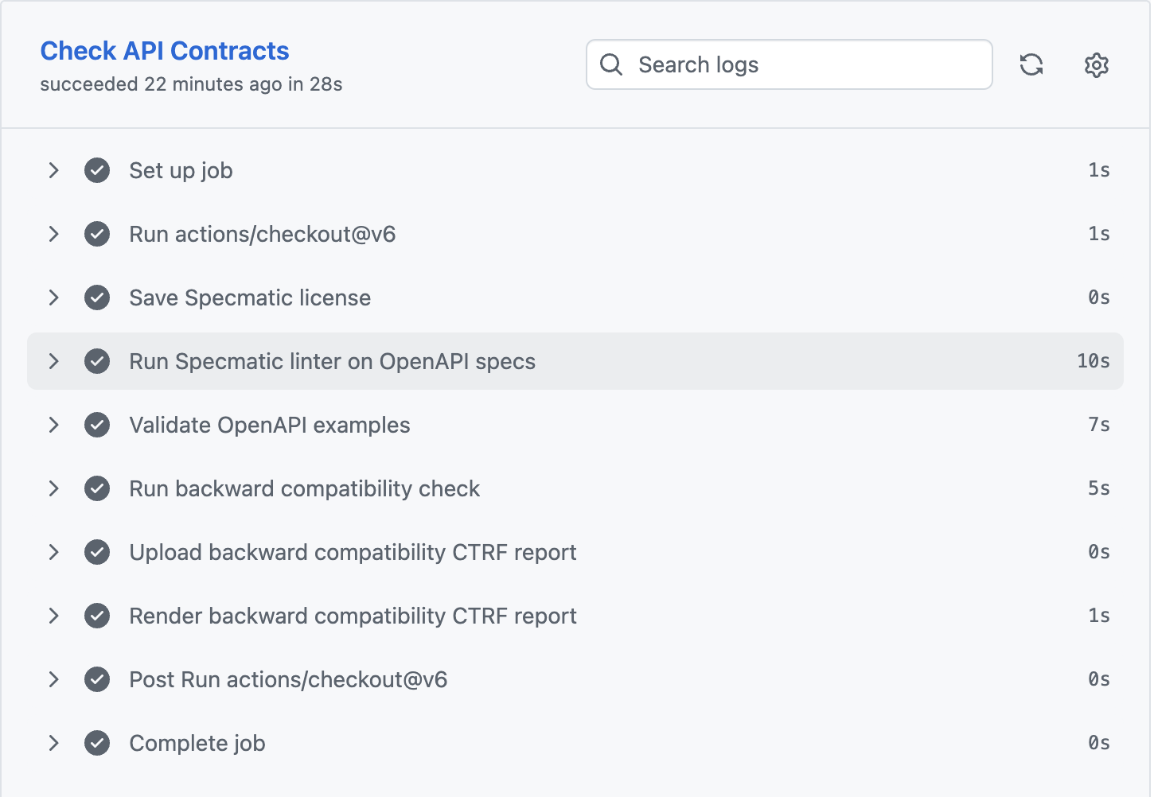1154x797 pixels.
Task: Click the 0s duration of Post Run checkout
Action: 1099,679
